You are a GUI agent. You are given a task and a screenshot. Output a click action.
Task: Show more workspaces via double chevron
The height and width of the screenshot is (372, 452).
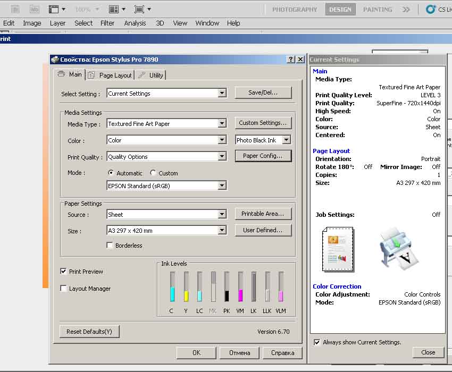click(406, 10)
